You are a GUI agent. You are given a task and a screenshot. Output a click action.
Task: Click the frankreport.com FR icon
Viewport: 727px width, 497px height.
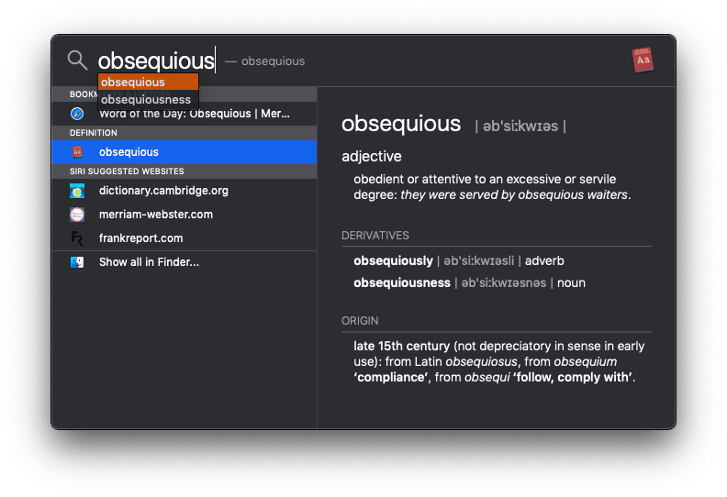[x=77, y=238]
